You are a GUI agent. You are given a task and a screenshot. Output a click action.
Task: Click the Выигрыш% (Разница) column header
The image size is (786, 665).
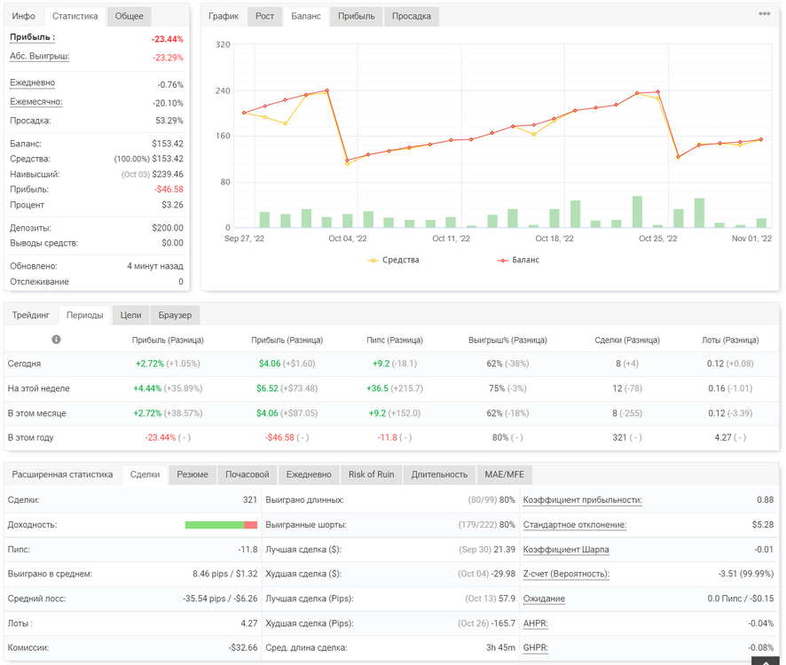click(x=507, y=340)
